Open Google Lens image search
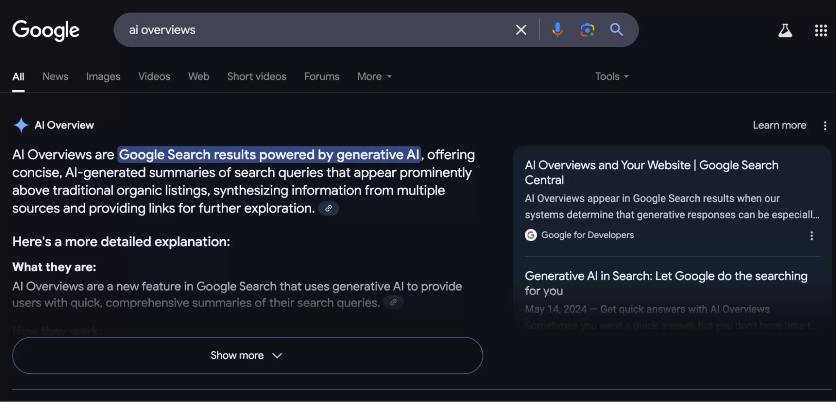Image resolution: width=836 pixels, height=402 pixels. pyautogui.click(x=587, y=30)
